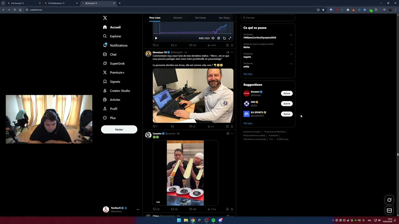
Task: Seek on the chart video progress bar
Action: 193,33
